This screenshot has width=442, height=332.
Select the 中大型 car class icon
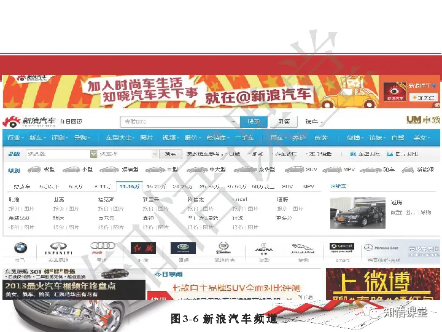point(197,170)
